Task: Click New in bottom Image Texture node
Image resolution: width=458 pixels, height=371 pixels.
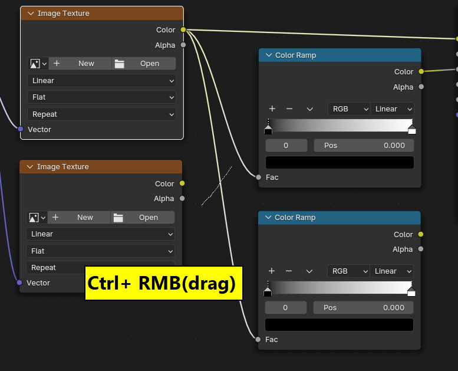Action: coord(79,217)
